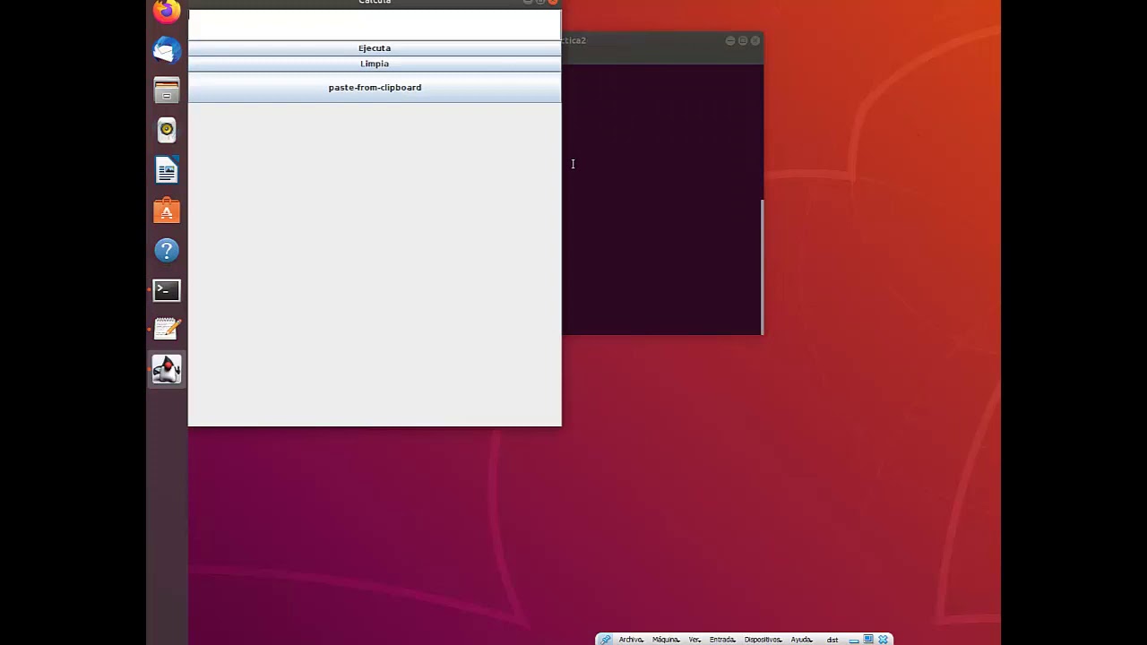Close the terminal window behind Calcula

coord(755,40)
